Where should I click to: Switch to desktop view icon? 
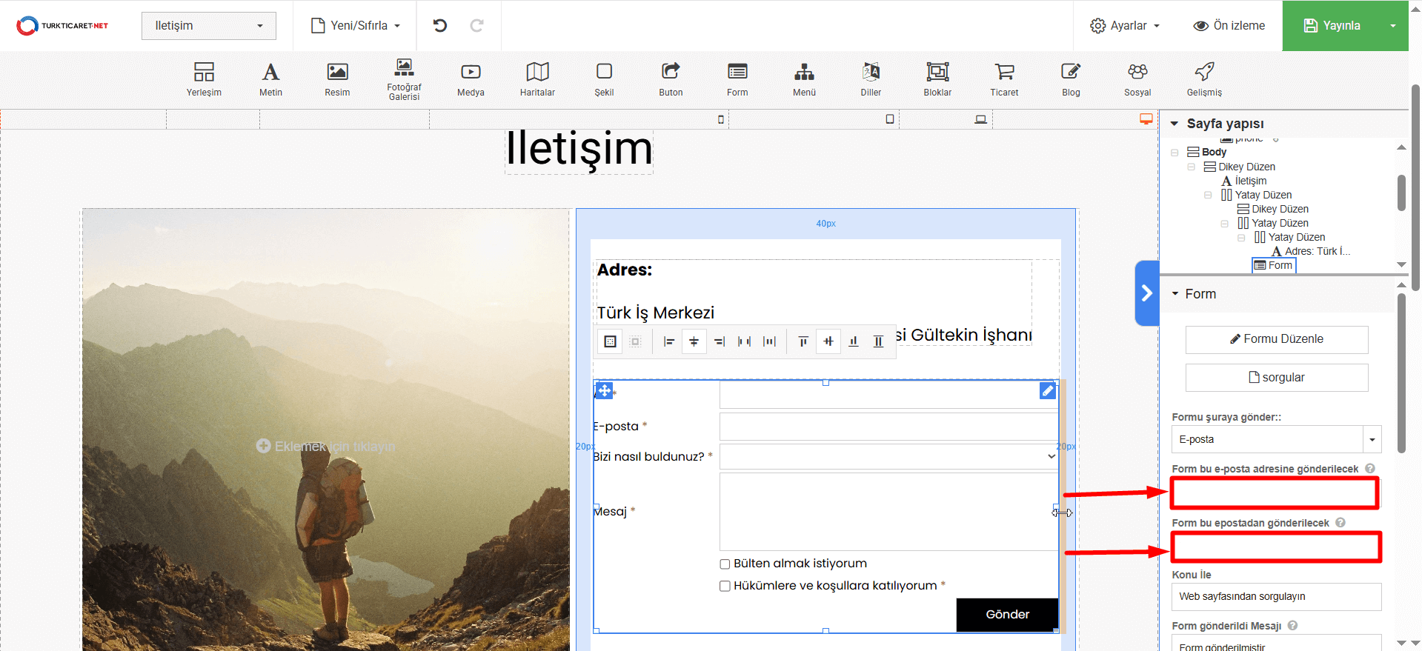(x=1146, y=118)
